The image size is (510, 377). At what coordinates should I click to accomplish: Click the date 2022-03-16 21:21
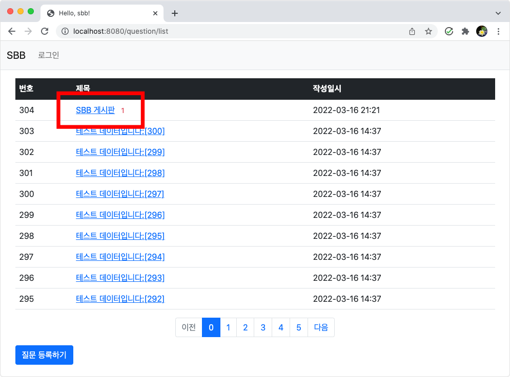click(x=346, y=110)
